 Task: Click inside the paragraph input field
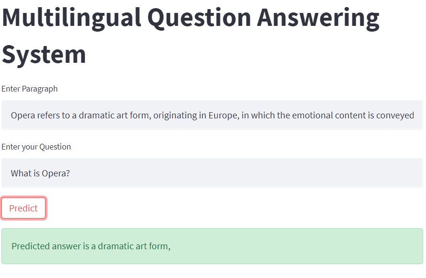pos(211,115)
